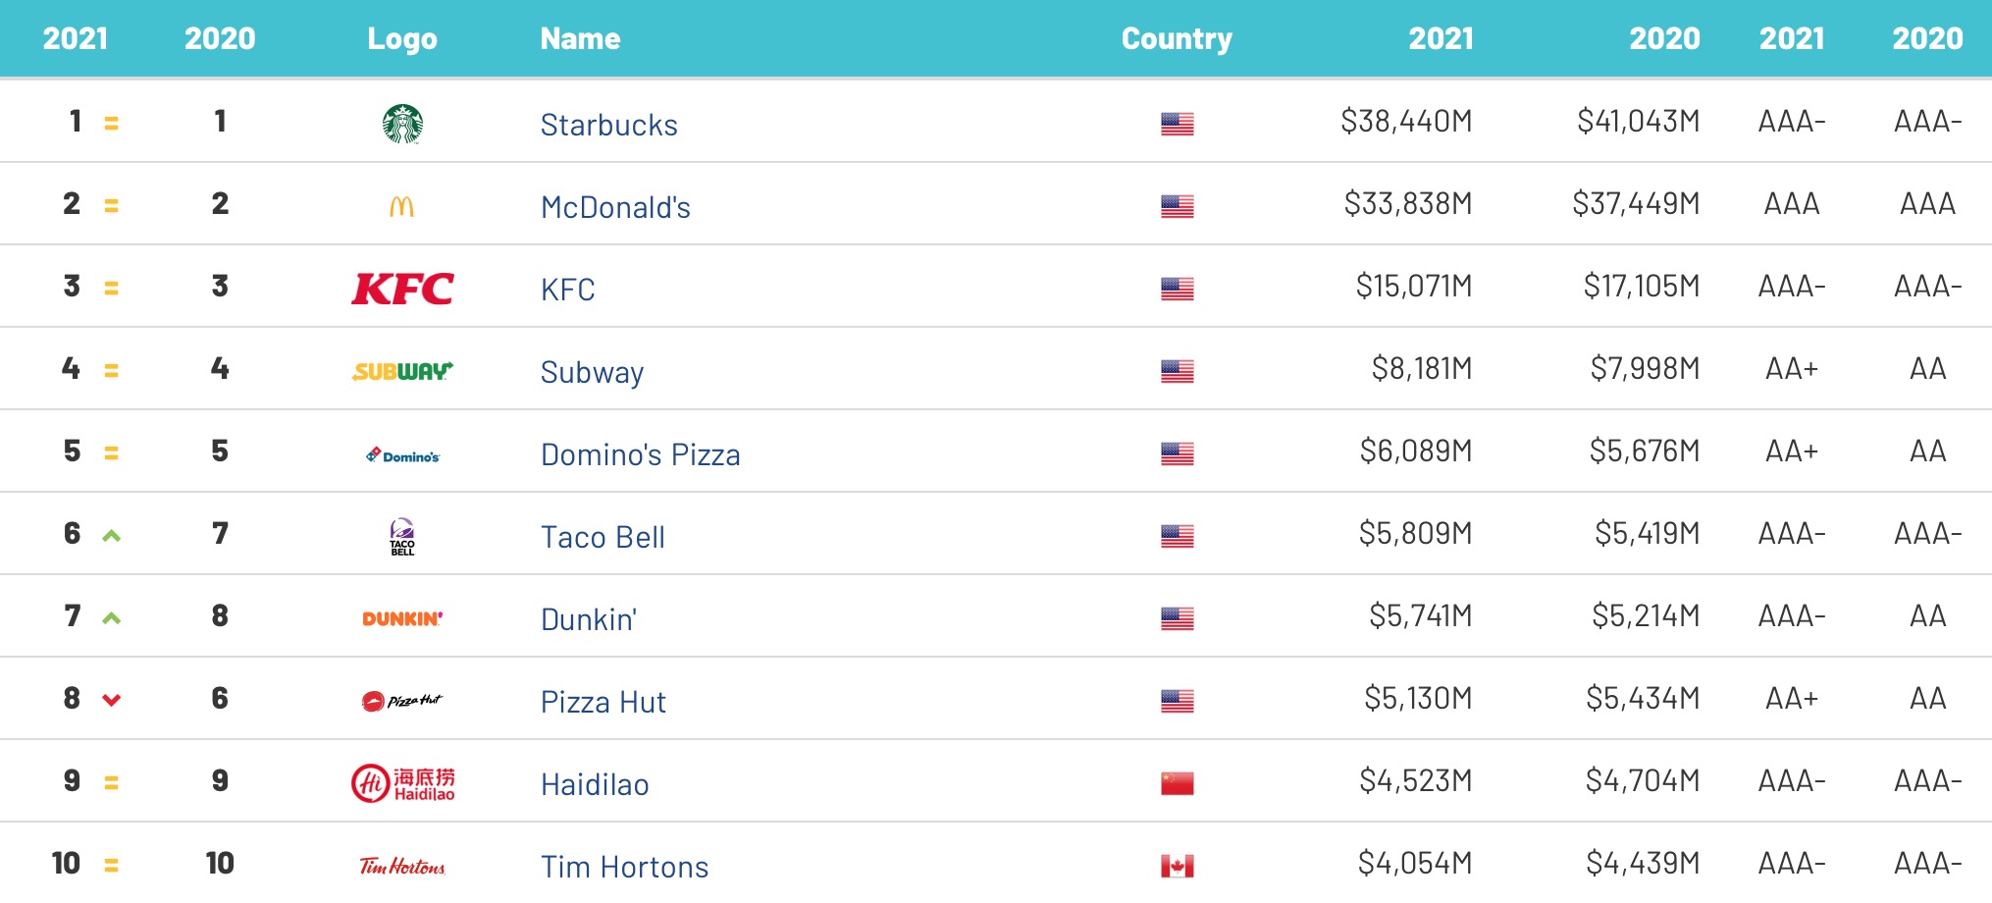Click the Taco Bell logo

[x=402, y=537]
